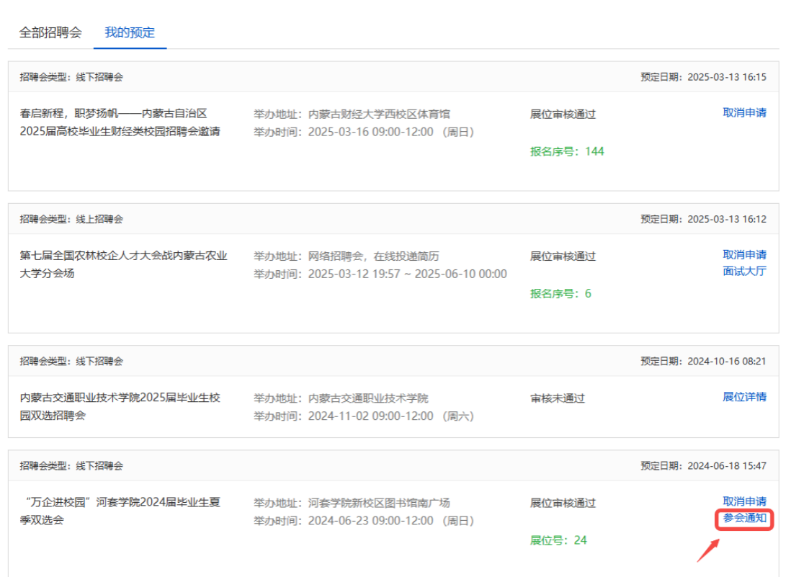The height and width of the screenshot is (577, 791).
Task: Open 展位详情 for 内蒙古交通职业技术学院 fair
Action: 744,397
